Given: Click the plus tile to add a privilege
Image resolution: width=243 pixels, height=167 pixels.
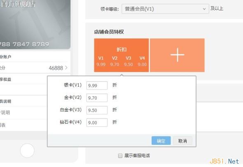Looking at the screenshot, I should 177,55.
